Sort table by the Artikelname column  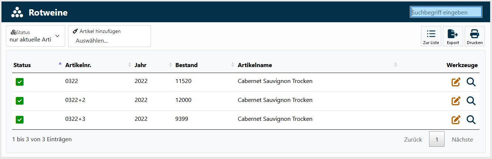[255, 65]
